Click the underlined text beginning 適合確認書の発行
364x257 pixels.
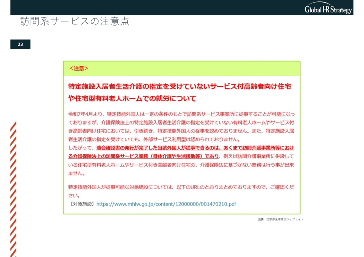195,148
